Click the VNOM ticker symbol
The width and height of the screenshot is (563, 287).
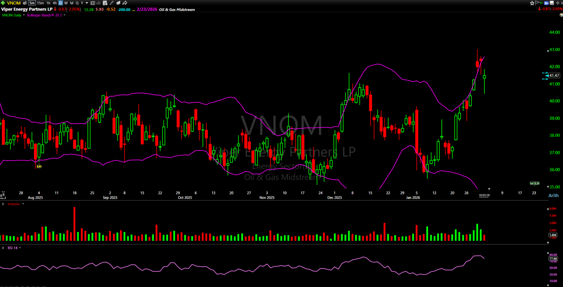[x=14, y=3]
